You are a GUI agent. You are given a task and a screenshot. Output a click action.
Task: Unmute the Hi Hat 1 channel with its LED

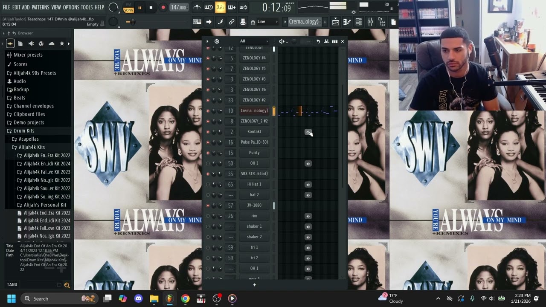point(208,185)
